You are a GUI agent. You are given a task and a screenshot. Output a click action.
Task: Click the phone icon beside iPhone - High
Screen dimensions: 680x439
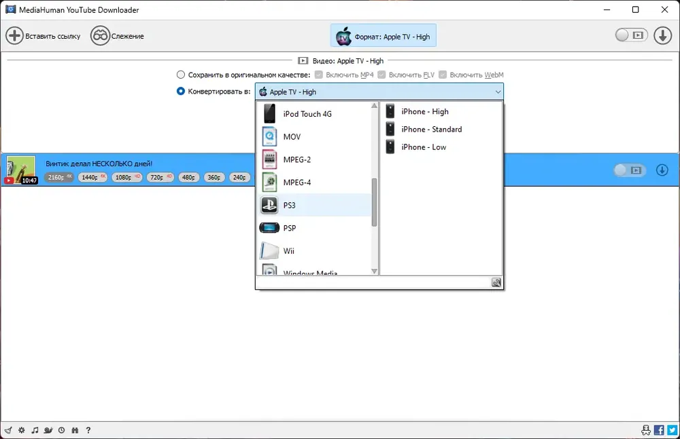[x=390, y=111]
